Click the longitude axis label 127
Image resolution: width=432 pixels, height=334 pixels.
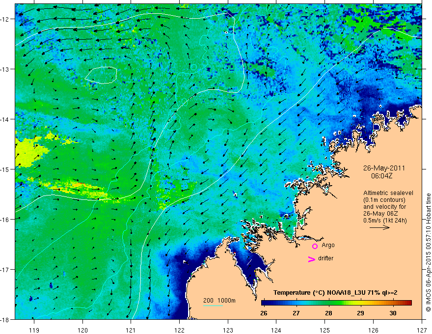click(422, 330)
